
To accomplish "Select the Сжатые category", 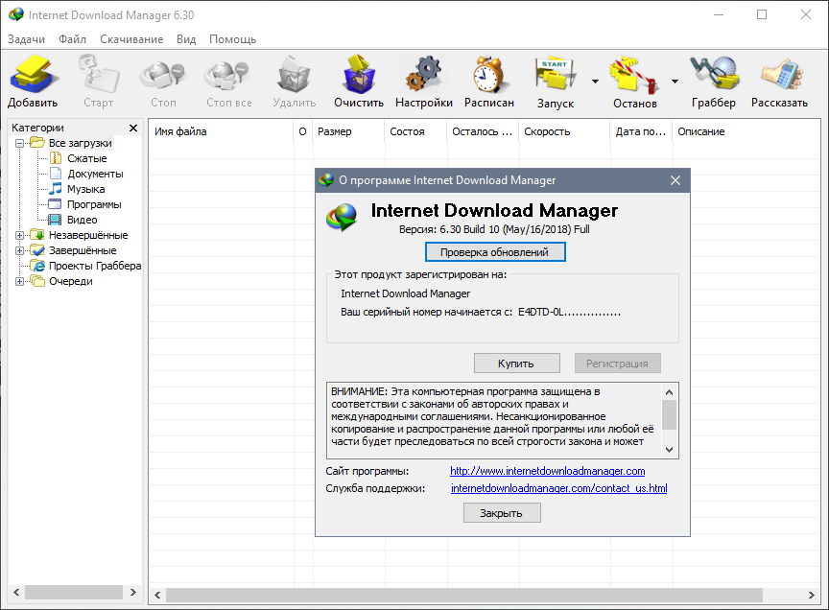I will tap(86, 158).
